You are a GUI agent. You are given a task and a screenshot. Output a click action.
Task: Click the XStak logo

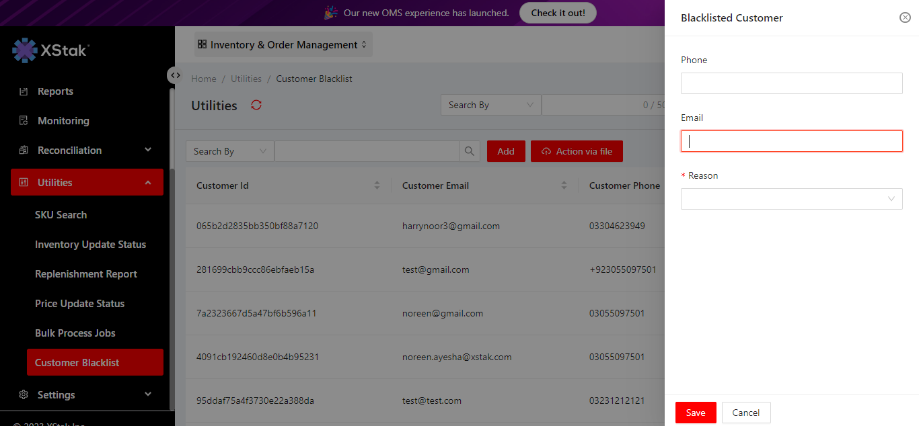(x=51, y=50)
